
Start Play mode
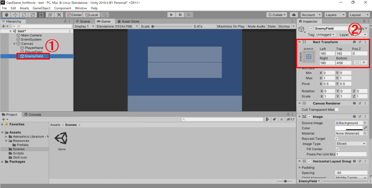[171, 14]
